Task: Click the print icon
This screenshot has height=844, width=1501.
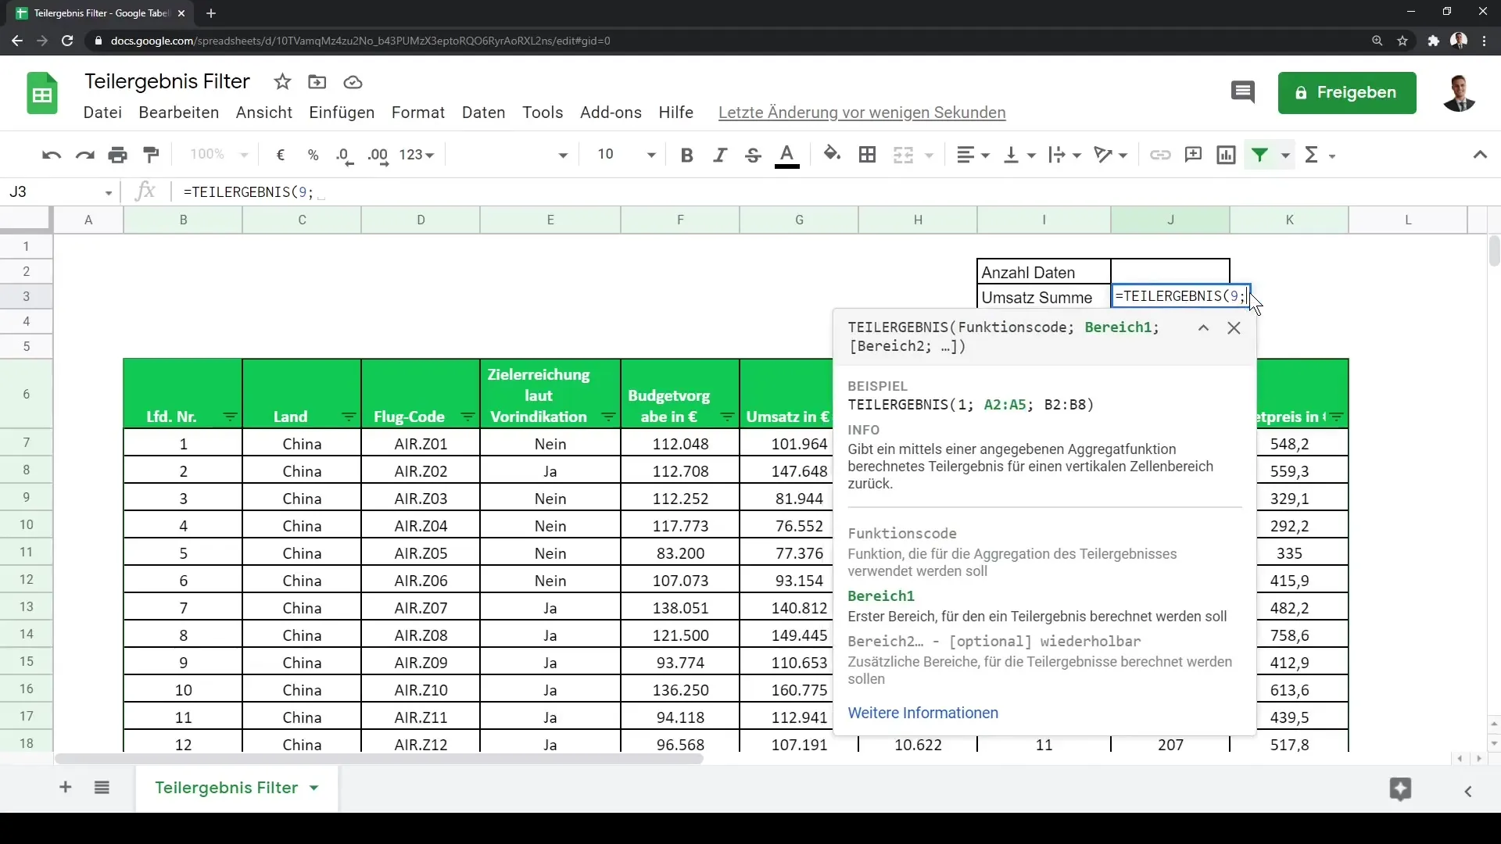Action: pyautogui.click(x=118, y=155)
